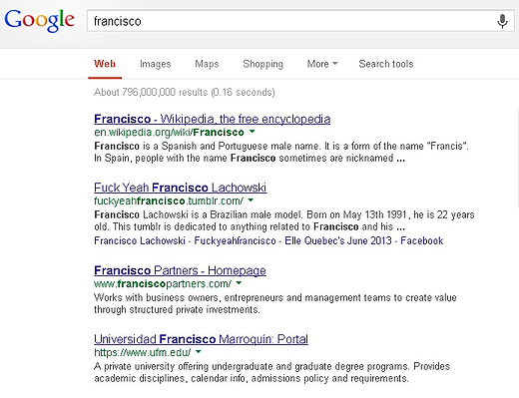Screen dimensions: 519x398
Task: Open the Francisco Lachowski tumblr result
Action: click(180, 188)
